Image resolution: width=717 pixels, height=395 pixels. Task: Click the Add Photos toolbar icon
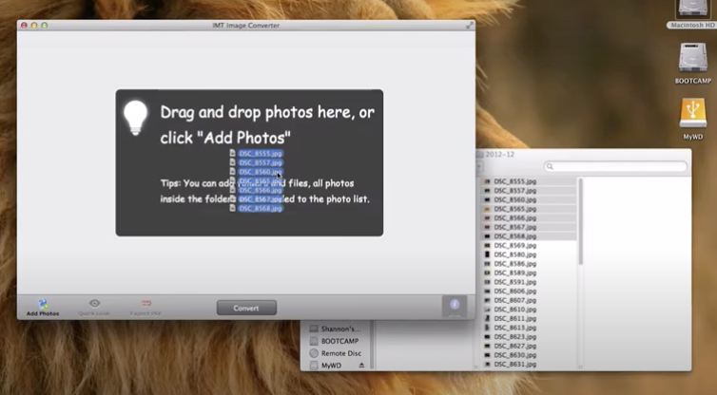coord(43,308)
